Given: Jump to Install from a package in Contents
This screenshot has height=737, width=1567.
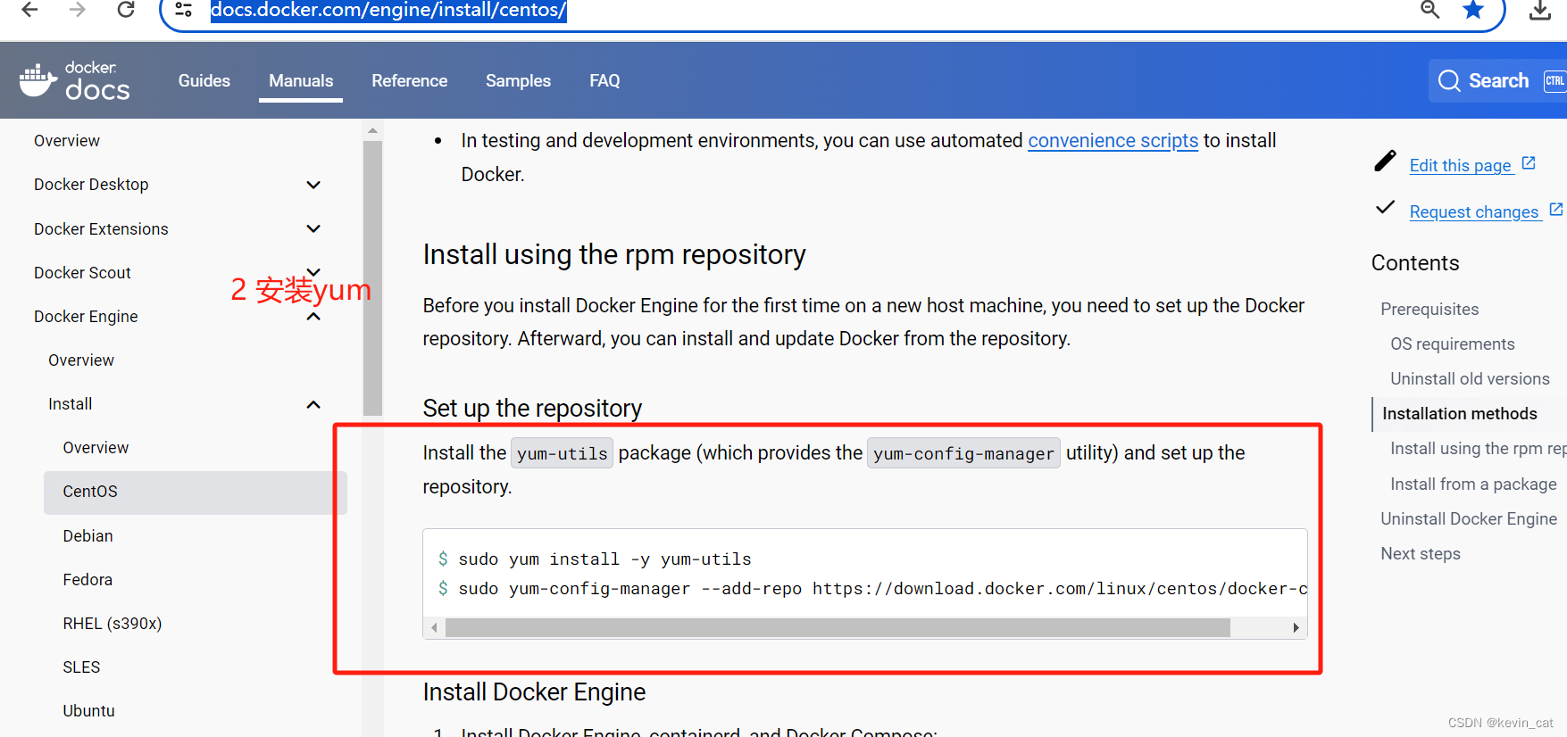Looking at the screenshot, I should click(1473, 484).
